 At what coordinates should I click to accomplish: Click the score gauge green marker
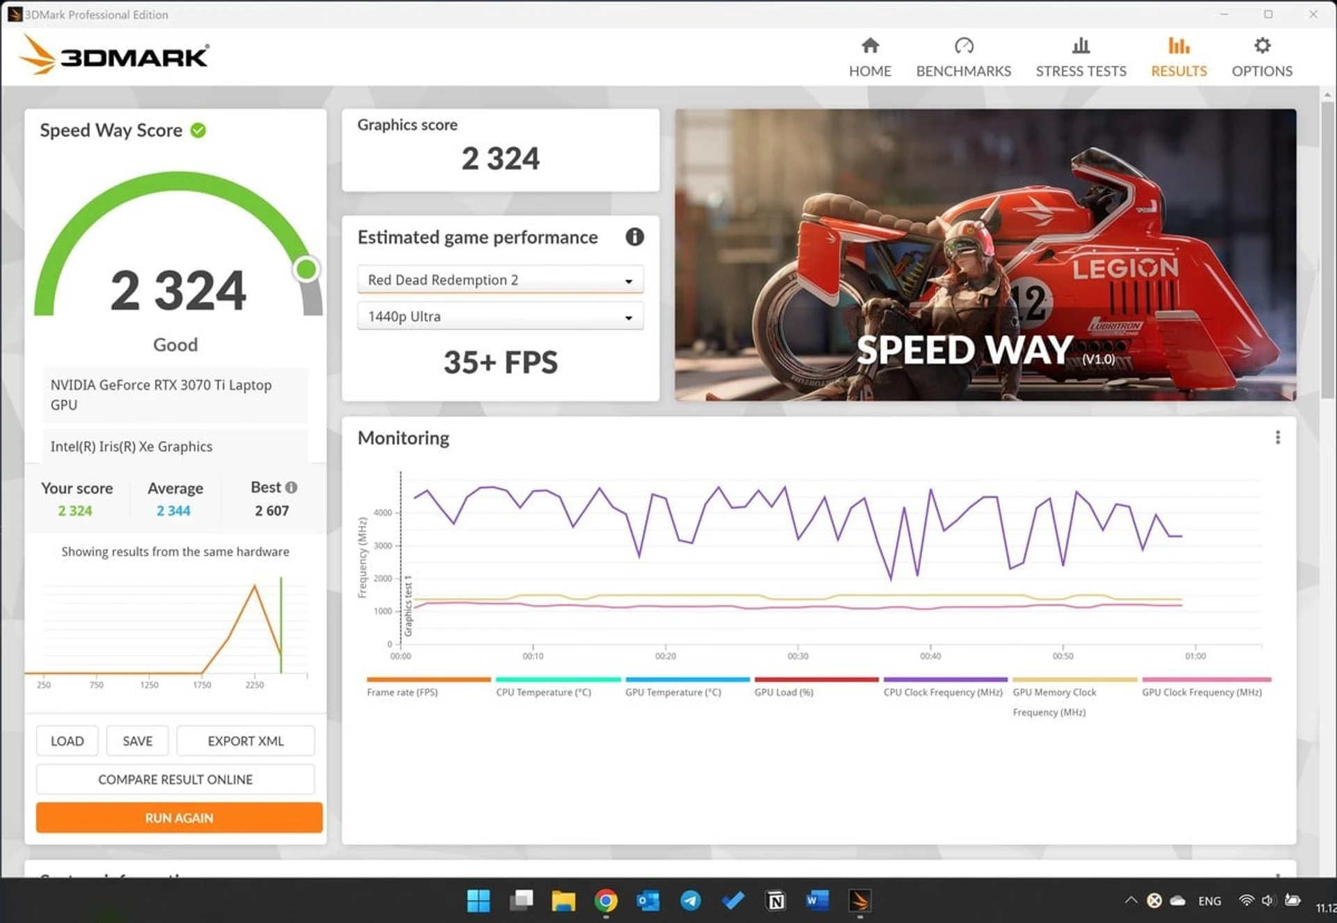[x=306, y=269]
